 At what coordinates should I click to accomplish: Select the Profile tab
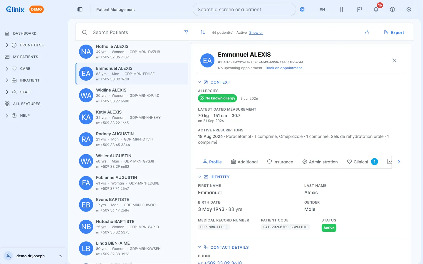212,162
